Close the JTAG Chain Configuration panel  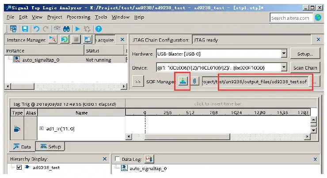tap(318, 39)
